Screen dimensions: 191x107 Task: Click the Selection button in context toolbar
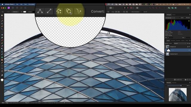point(15,12)
